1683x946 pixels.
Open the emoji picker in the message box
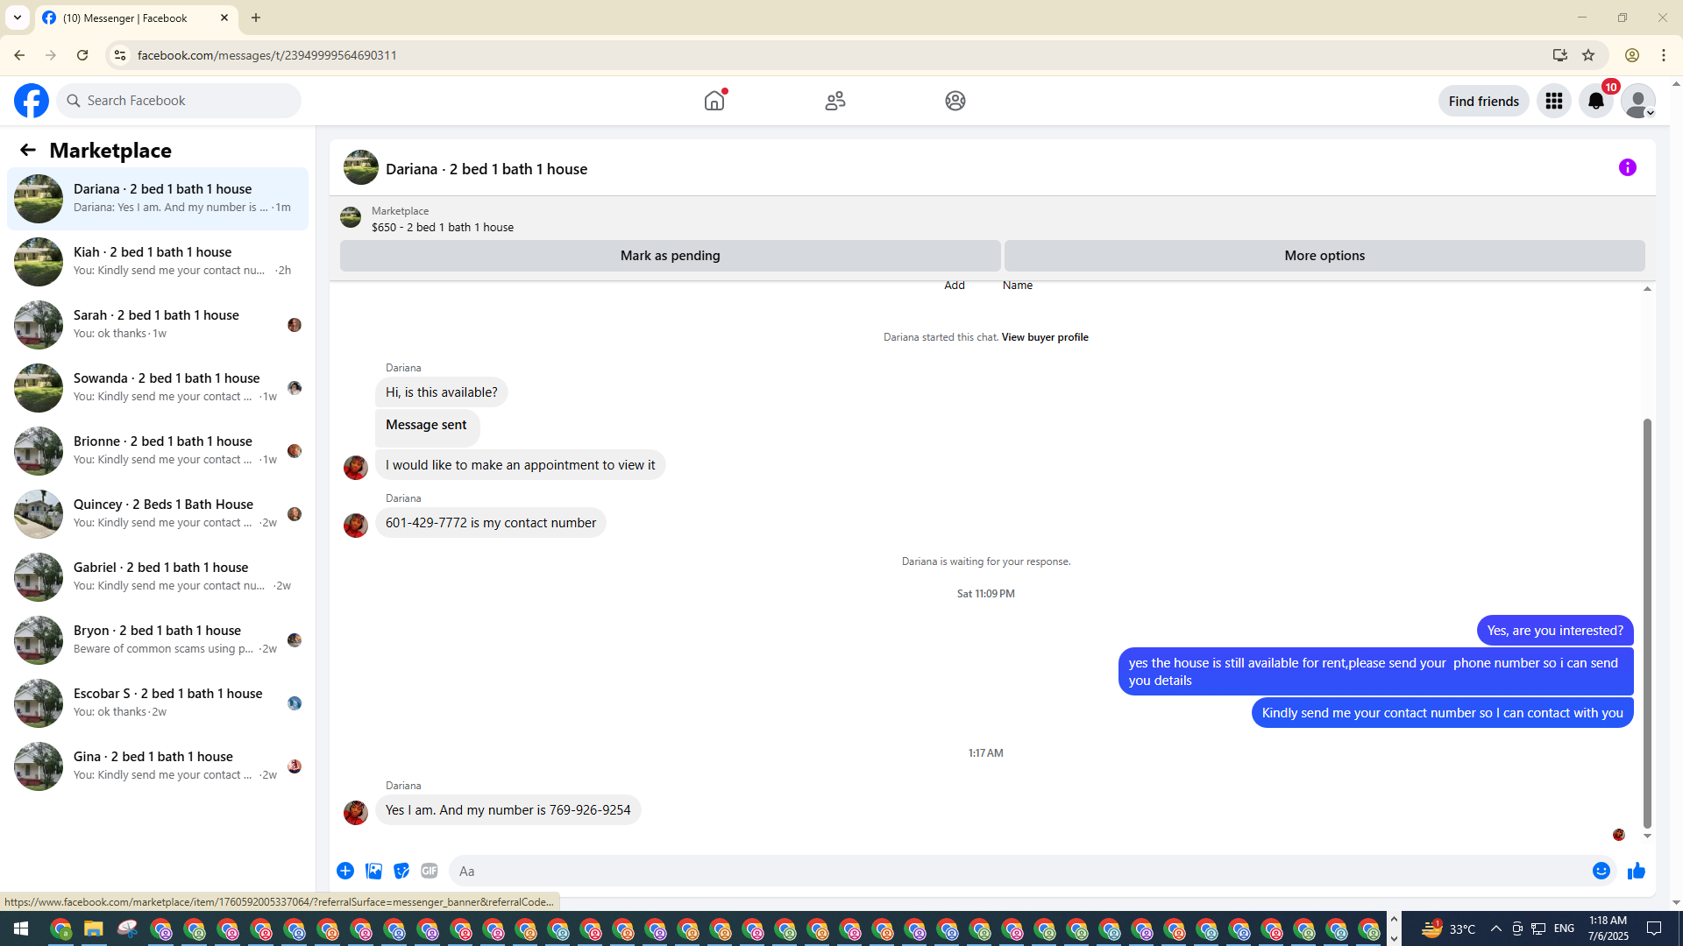pos(1601,871)
